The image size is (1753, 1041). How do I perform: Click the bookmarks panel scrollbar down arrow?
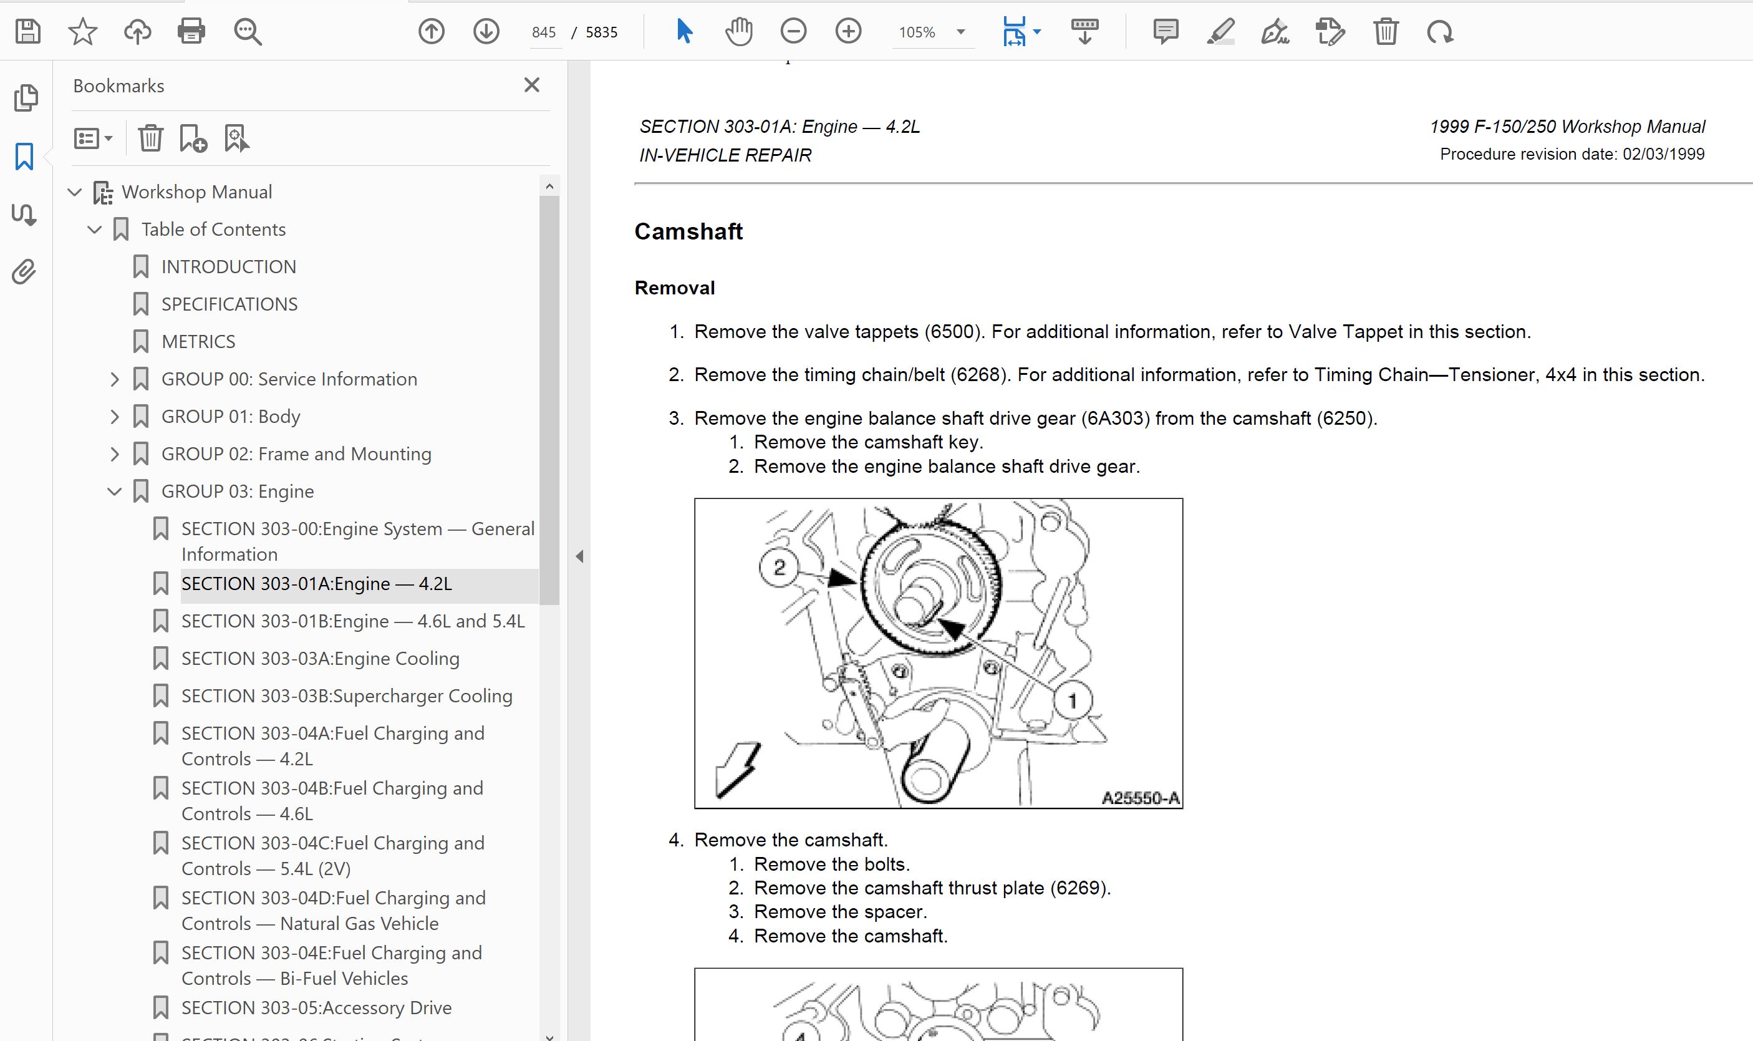coord(549,1035)
